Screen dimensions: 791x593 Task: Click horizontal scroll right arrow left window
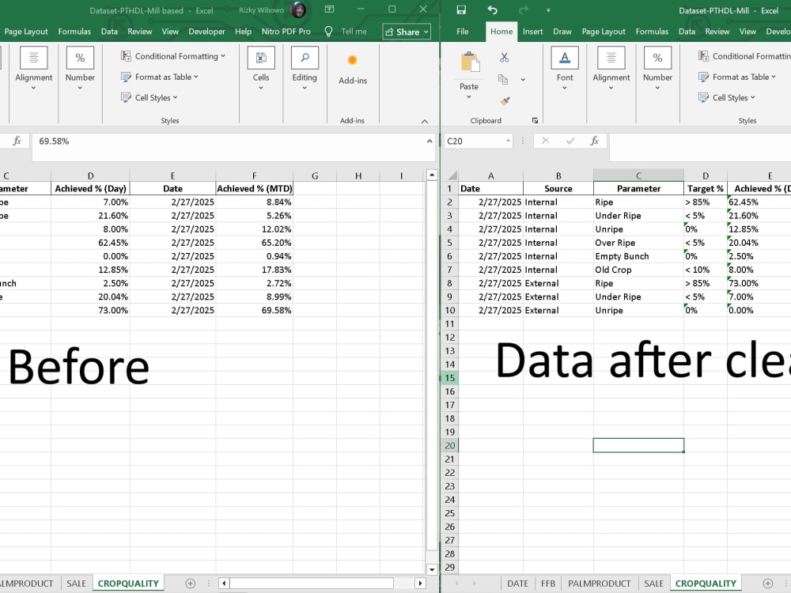click(420, 584)
